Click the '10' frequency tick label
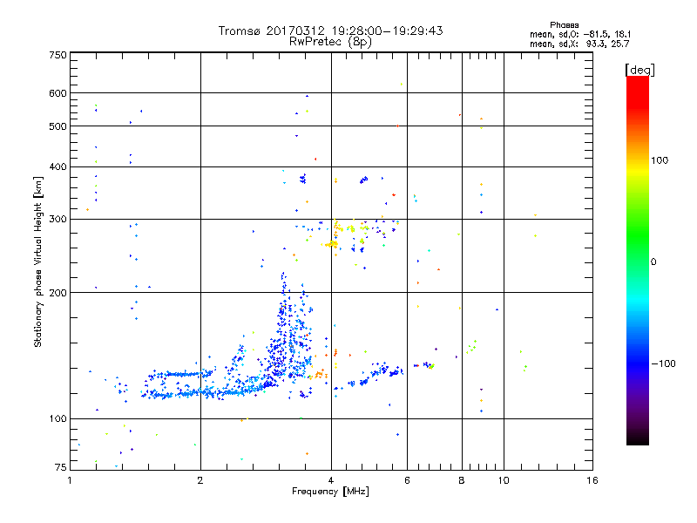The image size is (697, 523). (x=504, y=480)
